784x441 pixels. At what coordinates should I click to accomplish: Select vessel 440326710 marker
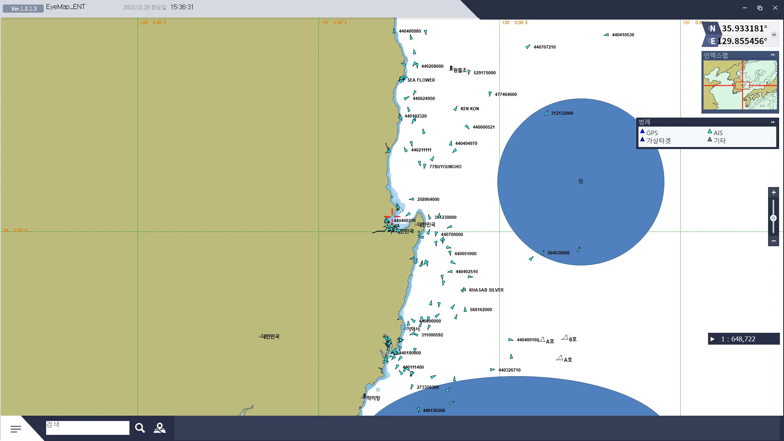pos(492,370)
